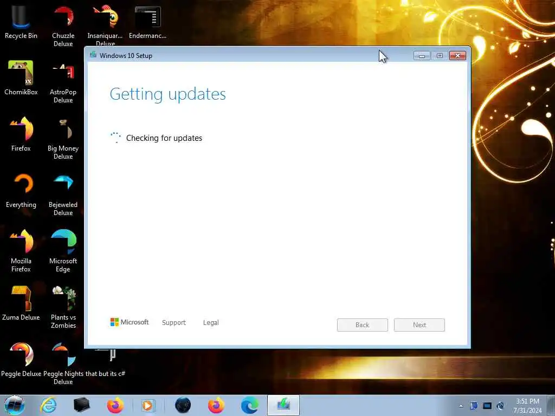Click the "Getting updates" heading
This screenshot has width=555, height=416.
click(168, 94)
